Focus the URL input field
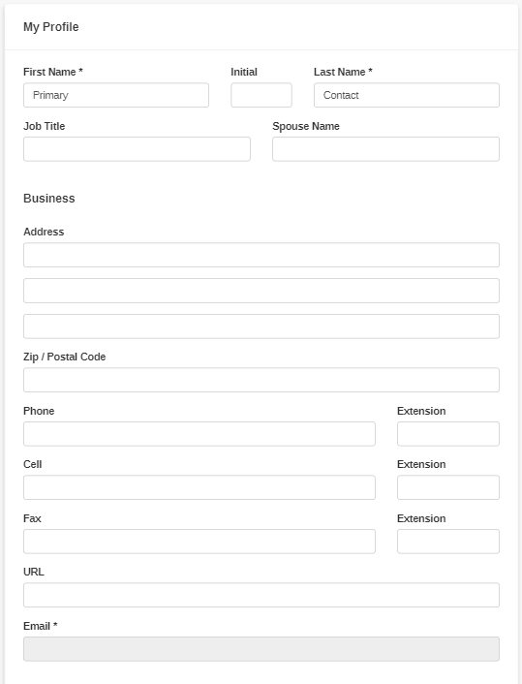The height and width of the screenshot is (684, 522). (261, 595)
